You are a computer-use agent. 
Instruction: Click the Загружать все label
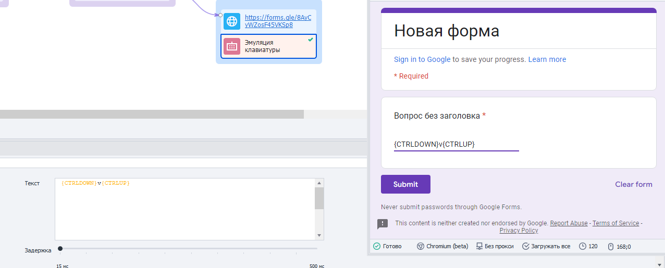click(551, 246)
